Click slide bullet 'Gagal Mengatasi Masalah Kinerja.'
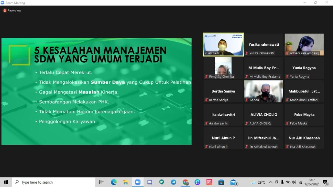Image resolution: width=333 pixels, height=187 pixels. click(x=79, y=92)
